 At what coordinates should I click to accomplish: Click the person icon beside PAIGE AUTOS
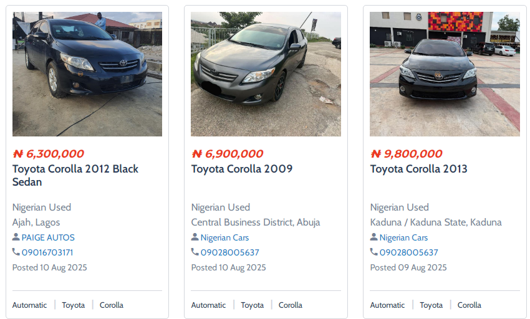(x=16, y=237)
